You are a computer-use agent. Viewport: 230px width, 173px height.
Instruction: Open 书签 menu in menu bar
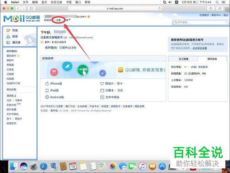pyautogui.click(x=69, y=2)
